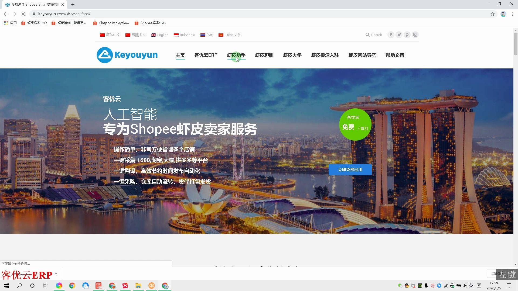Bookmark this page with the star icon

point(493,14)
